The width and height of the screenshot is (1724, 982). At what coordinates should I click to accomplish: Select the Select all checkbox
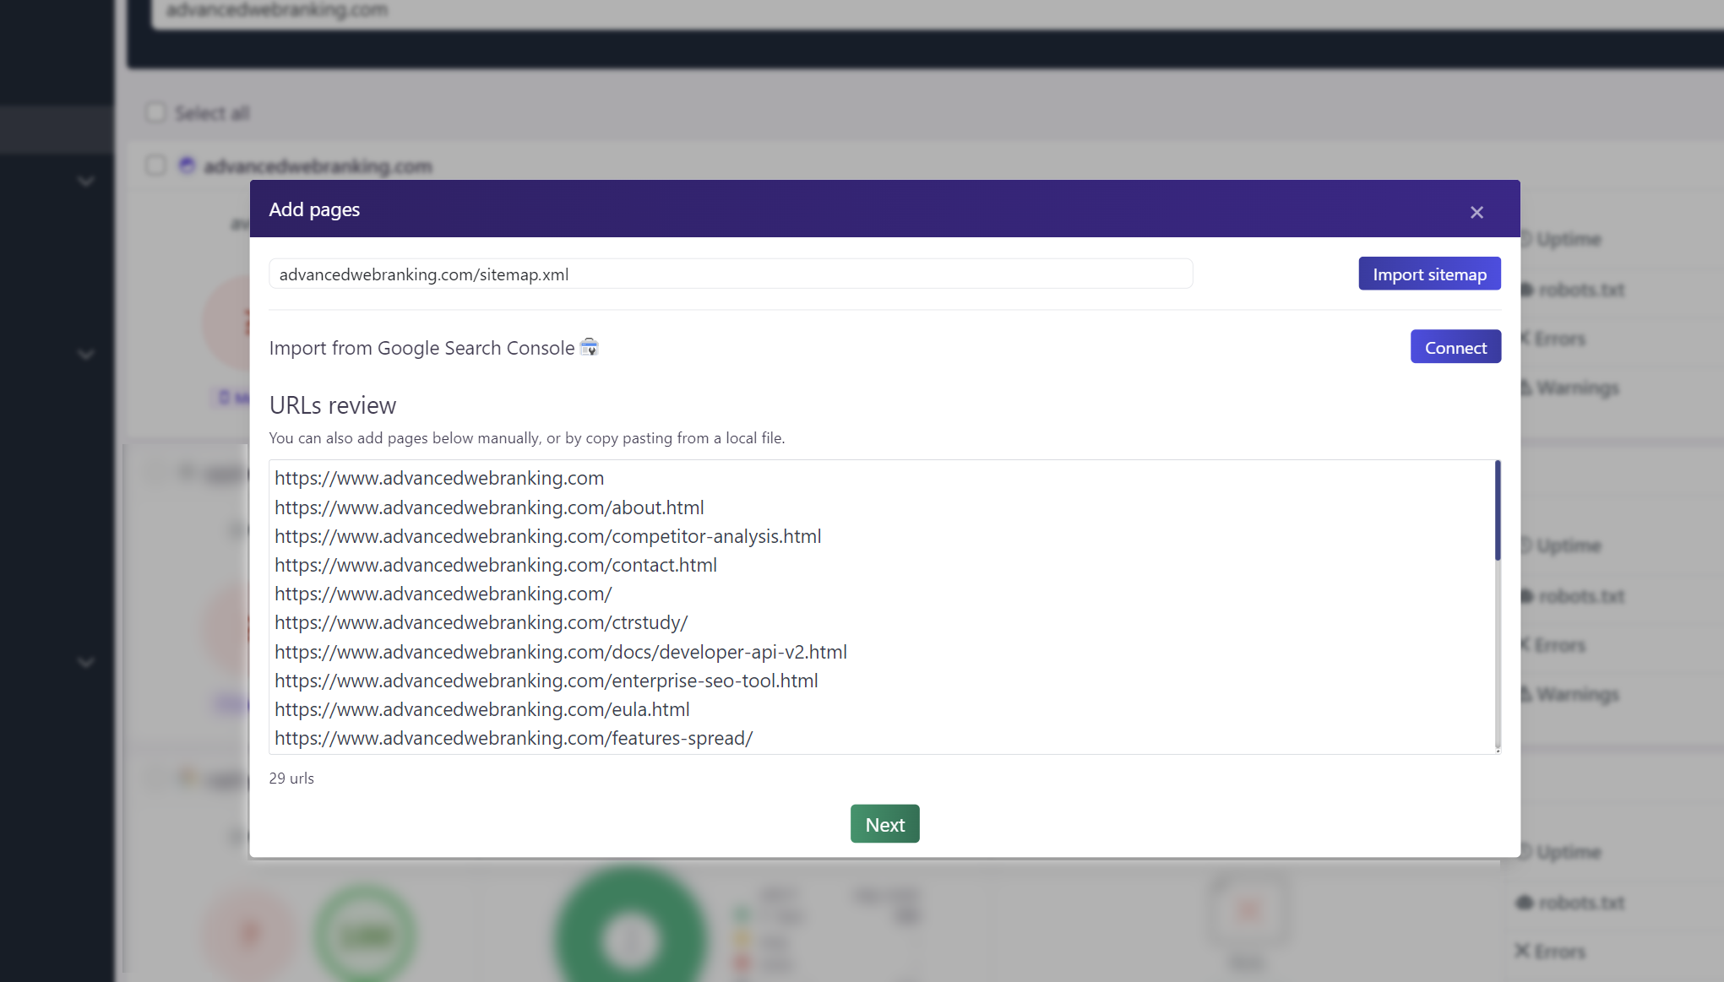tap(155, 112)
